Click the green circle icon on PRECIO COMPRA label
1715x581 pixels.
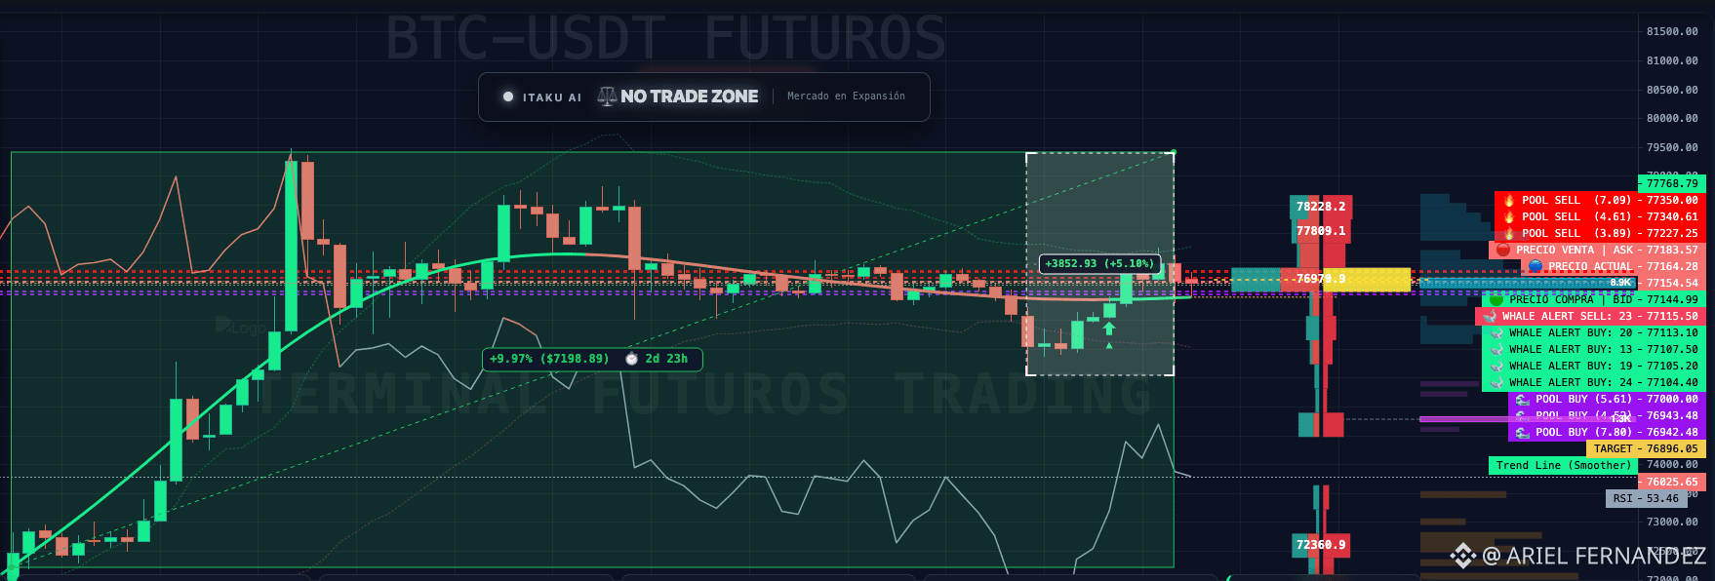(1496, 299)
